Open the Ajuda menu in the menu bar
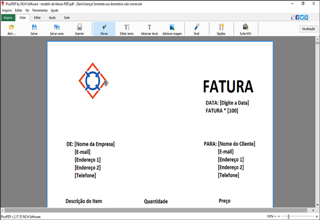The width and height of the screenshot is (320, 220). (x=55, y=10)
